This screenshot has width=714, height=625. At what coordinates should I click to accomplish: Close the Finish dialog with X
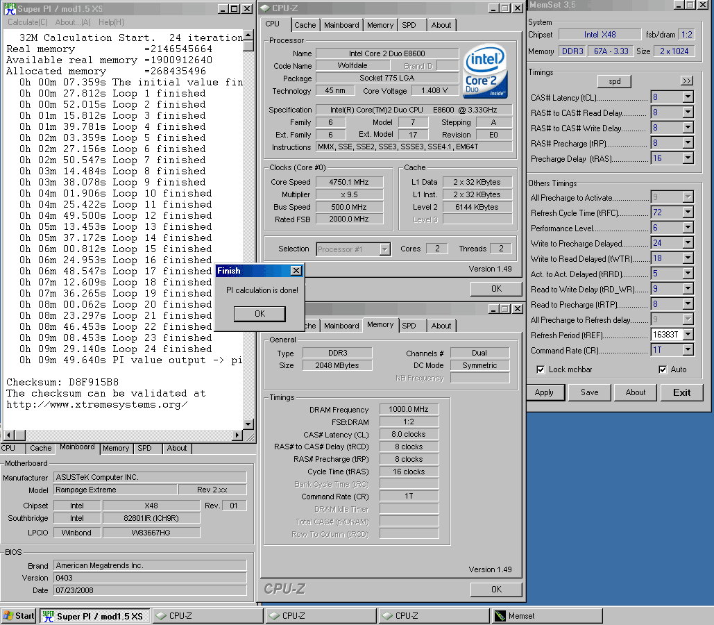pos(296,271)
